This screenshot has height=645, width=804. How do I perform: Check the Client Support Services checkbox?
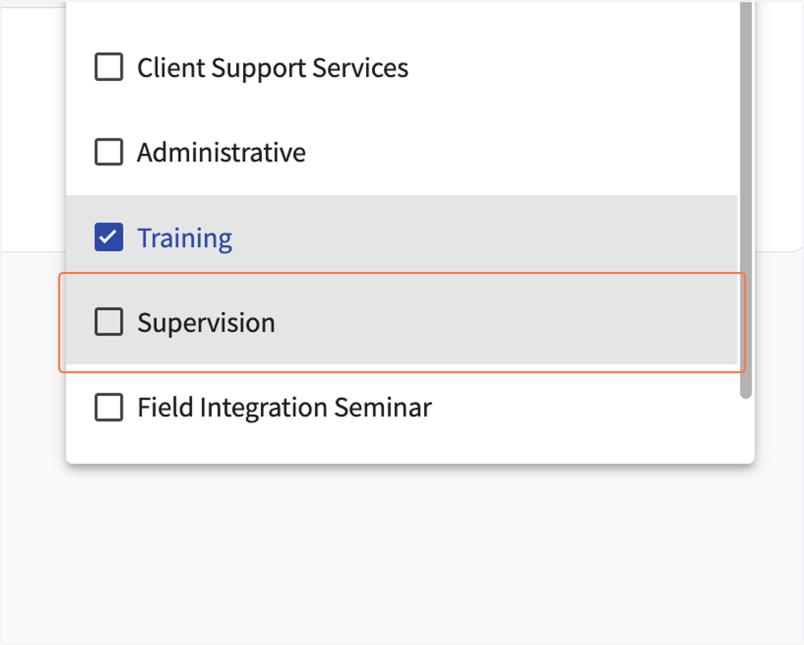tap(109, 67)
